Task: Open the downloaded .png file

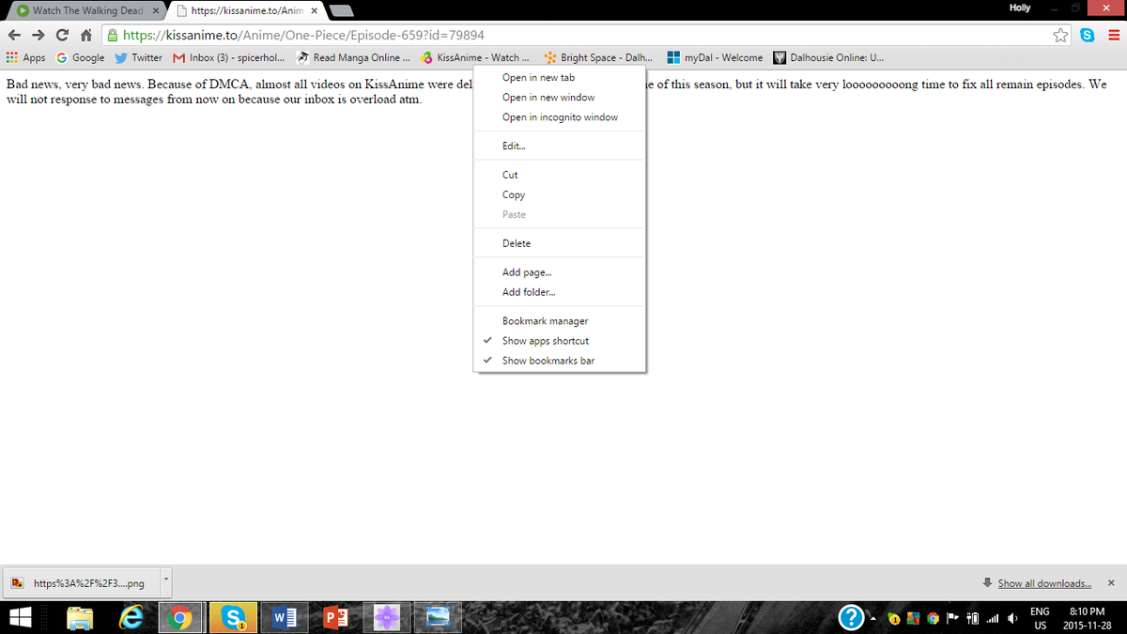Action: pyautogui.click(x=81, y=583)
